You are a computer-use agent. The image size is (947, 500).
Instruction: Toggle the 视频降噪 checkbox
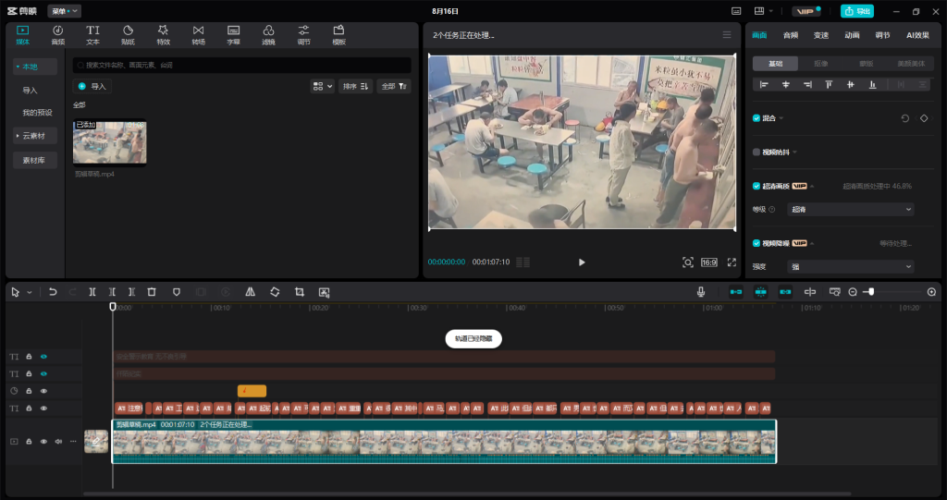coord(756,243)
